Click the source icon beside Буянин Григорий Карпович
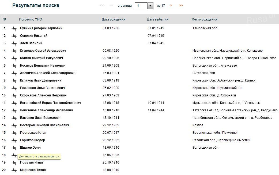 pos(14,28)
